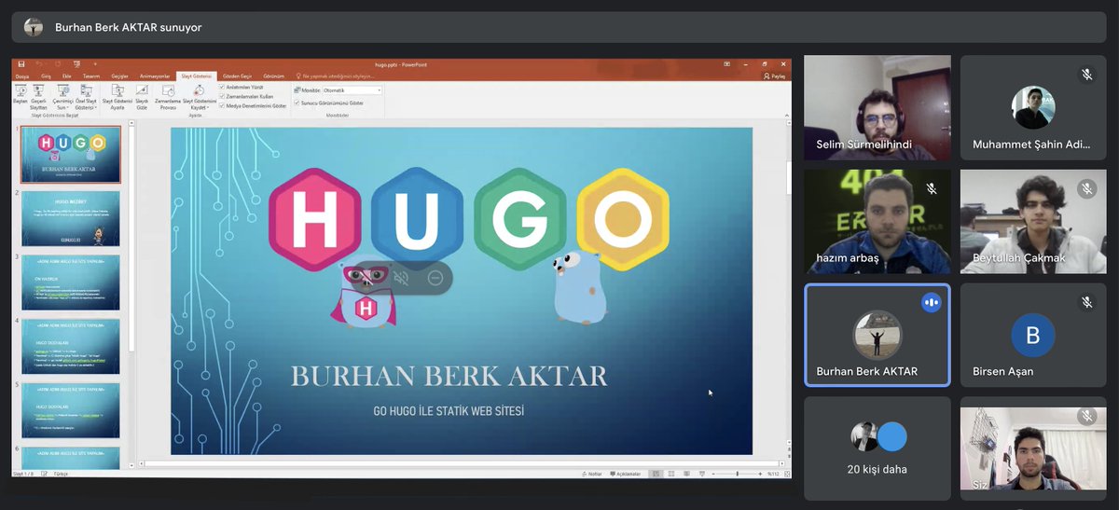Click the hazım arbaş video tile
The image size is (1119, 510).
[877, 221]
